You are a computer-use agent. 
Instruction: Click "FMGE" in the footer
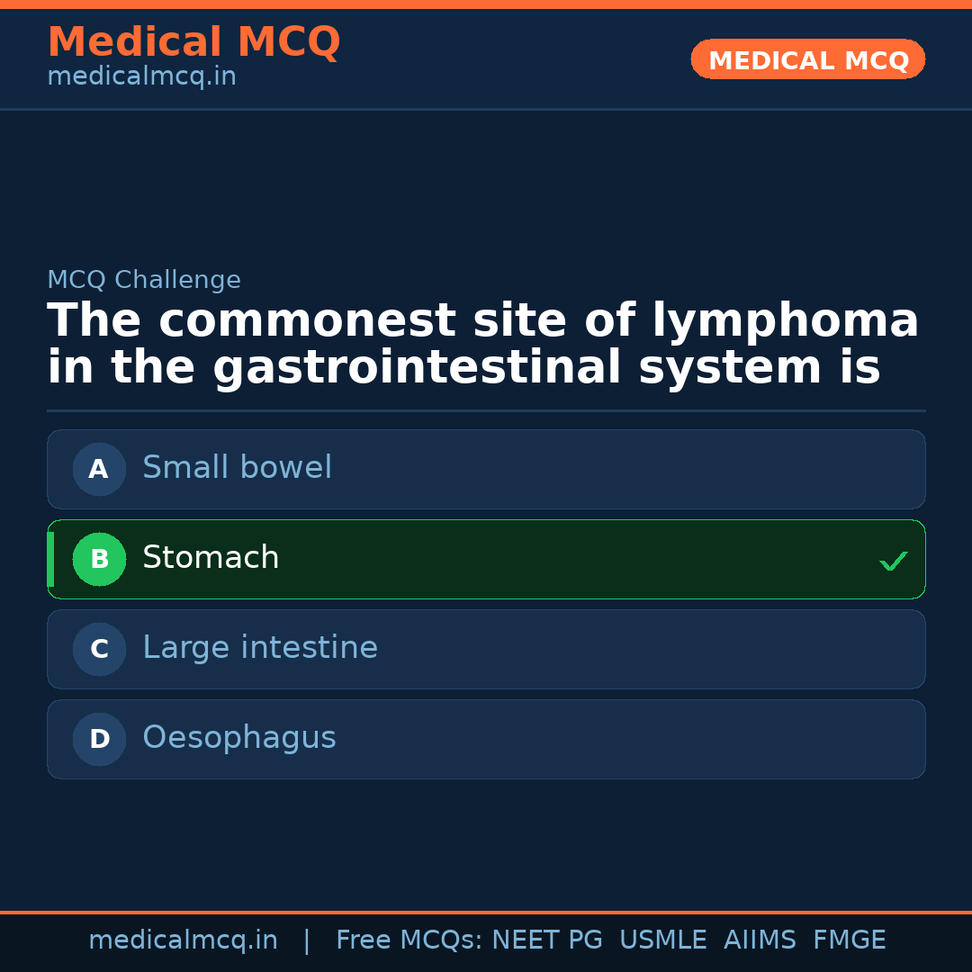pos(849,940)
